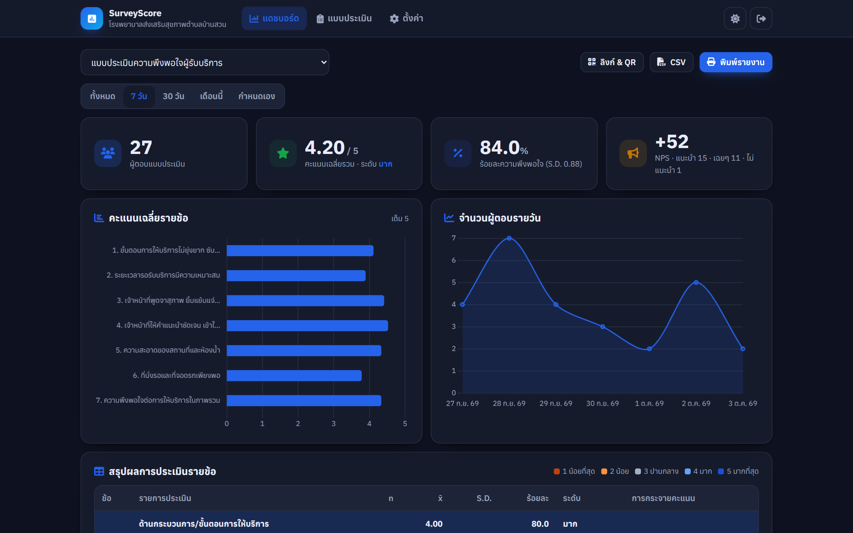
Task: Click the logout arrow icon
Action: 761,19
